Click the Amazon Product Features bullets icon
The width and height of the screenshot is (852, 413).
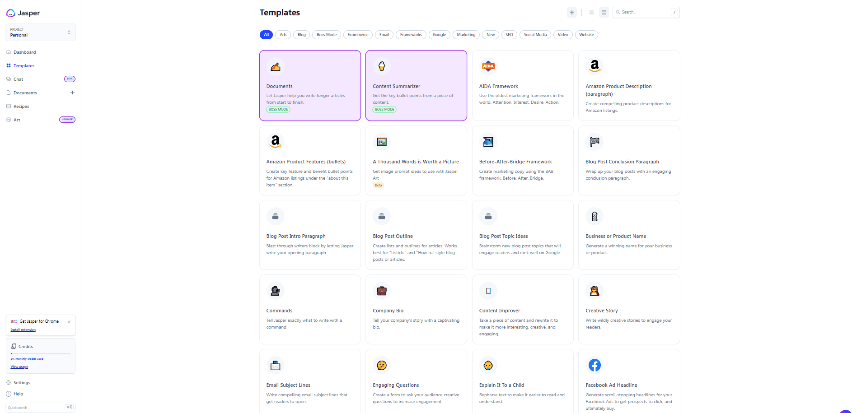pyautogui.click(x=276, y=142)
